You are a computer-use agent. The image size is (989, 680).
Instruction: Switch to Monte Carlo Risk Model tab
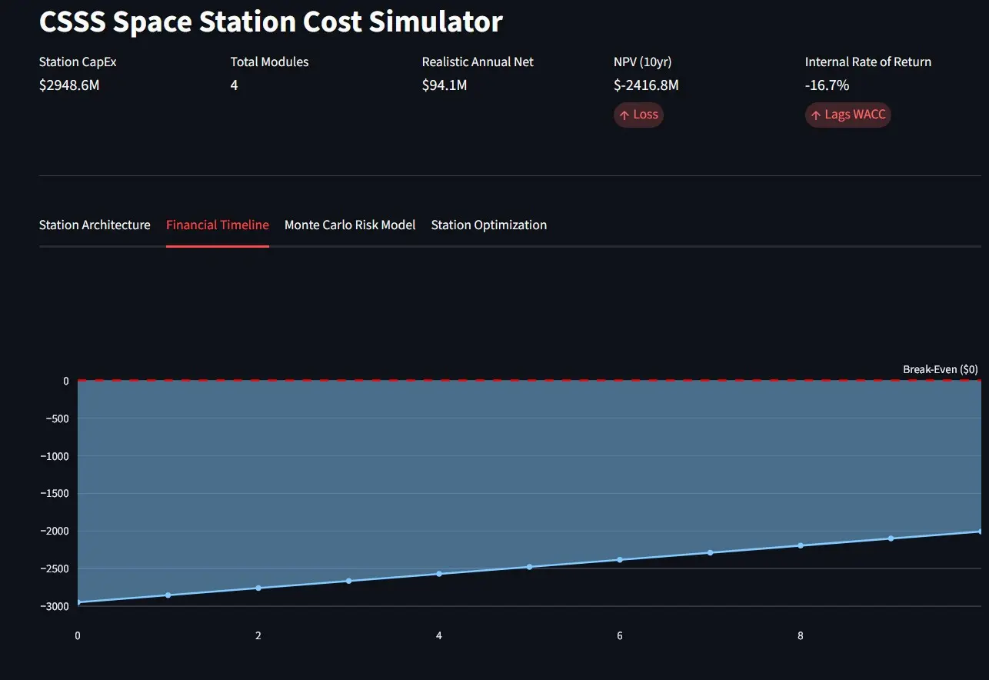click(x=350, y=225)
